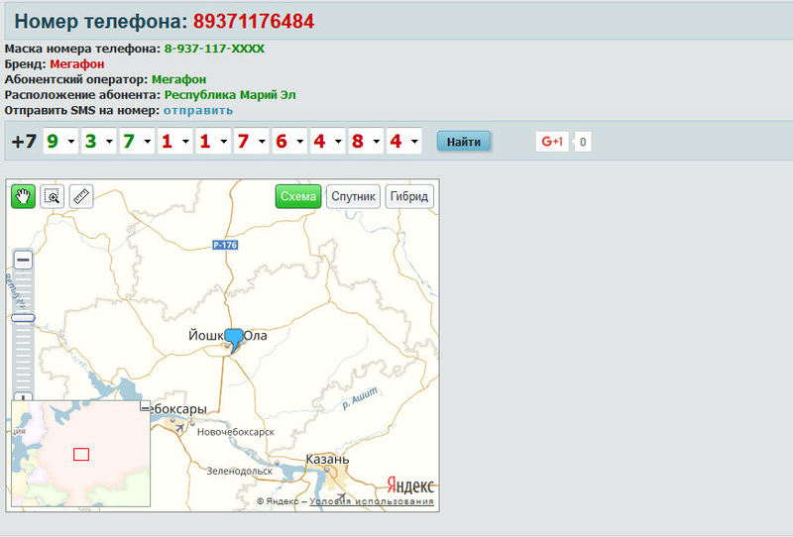Click the map zoom slider handle
793x537 pixels.
coord(23,318)
